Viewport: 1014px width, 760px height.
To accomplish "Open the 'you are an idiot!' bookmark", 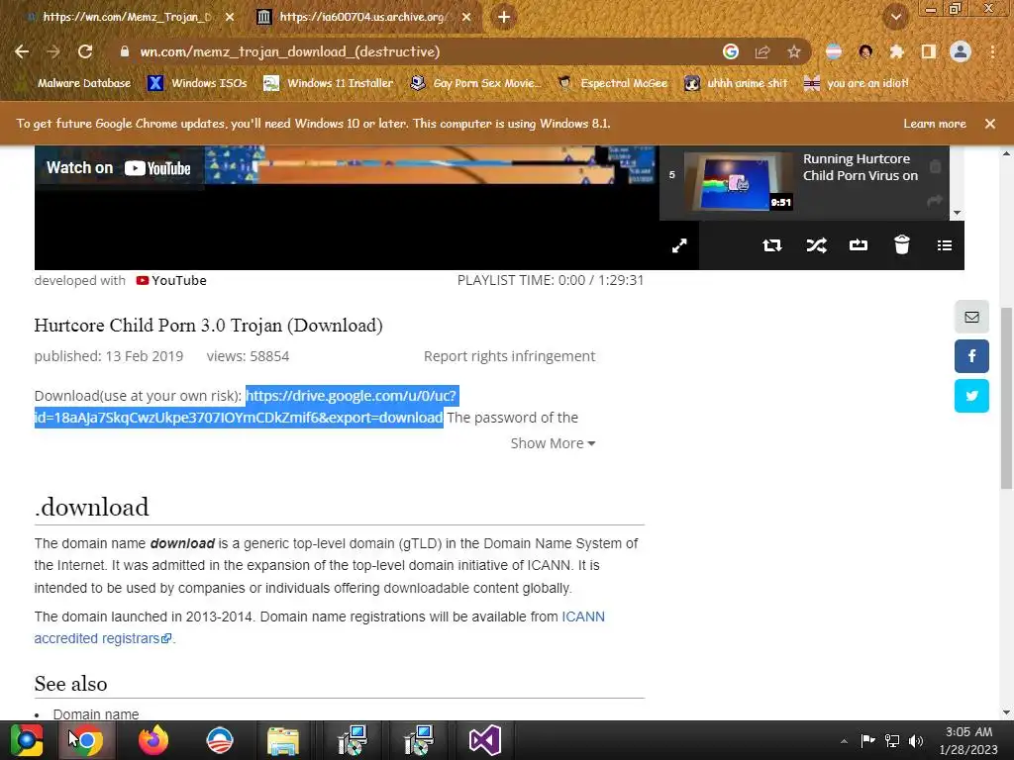I will click(x=857, y=83).
